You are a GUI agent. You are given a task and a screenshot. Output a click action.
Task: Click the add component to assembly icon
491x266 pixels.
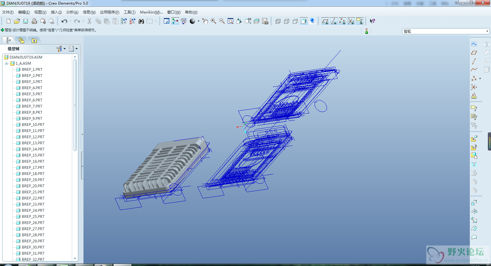[x=474, y=139]
